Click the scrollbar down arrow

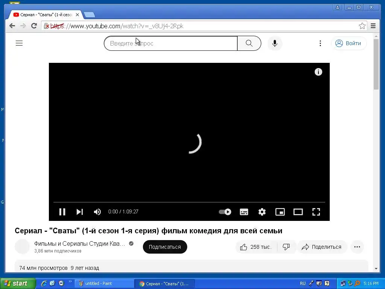[376, 269]
